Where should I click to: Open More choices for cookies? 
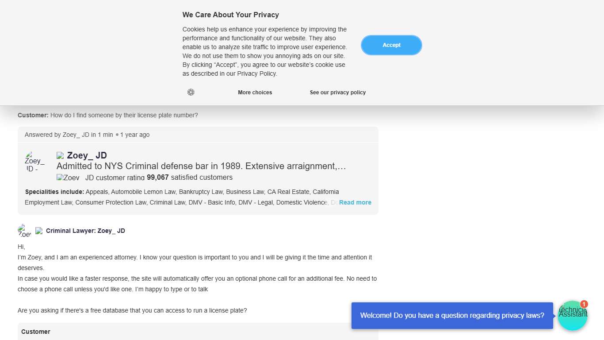(255, 93)
